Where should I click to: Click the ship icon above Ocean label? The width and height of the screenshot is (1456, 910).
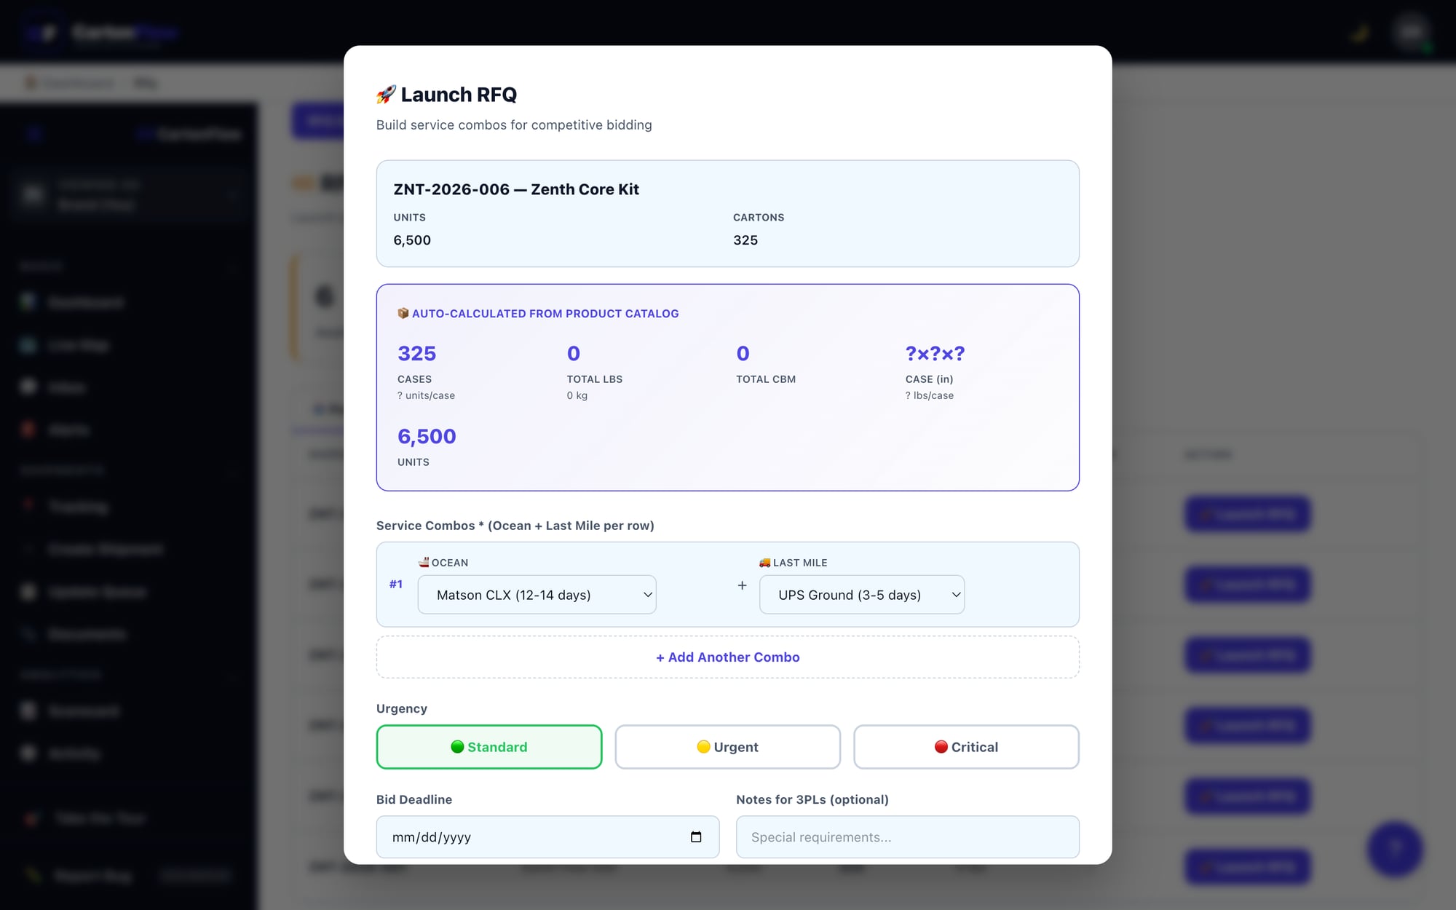424,562
